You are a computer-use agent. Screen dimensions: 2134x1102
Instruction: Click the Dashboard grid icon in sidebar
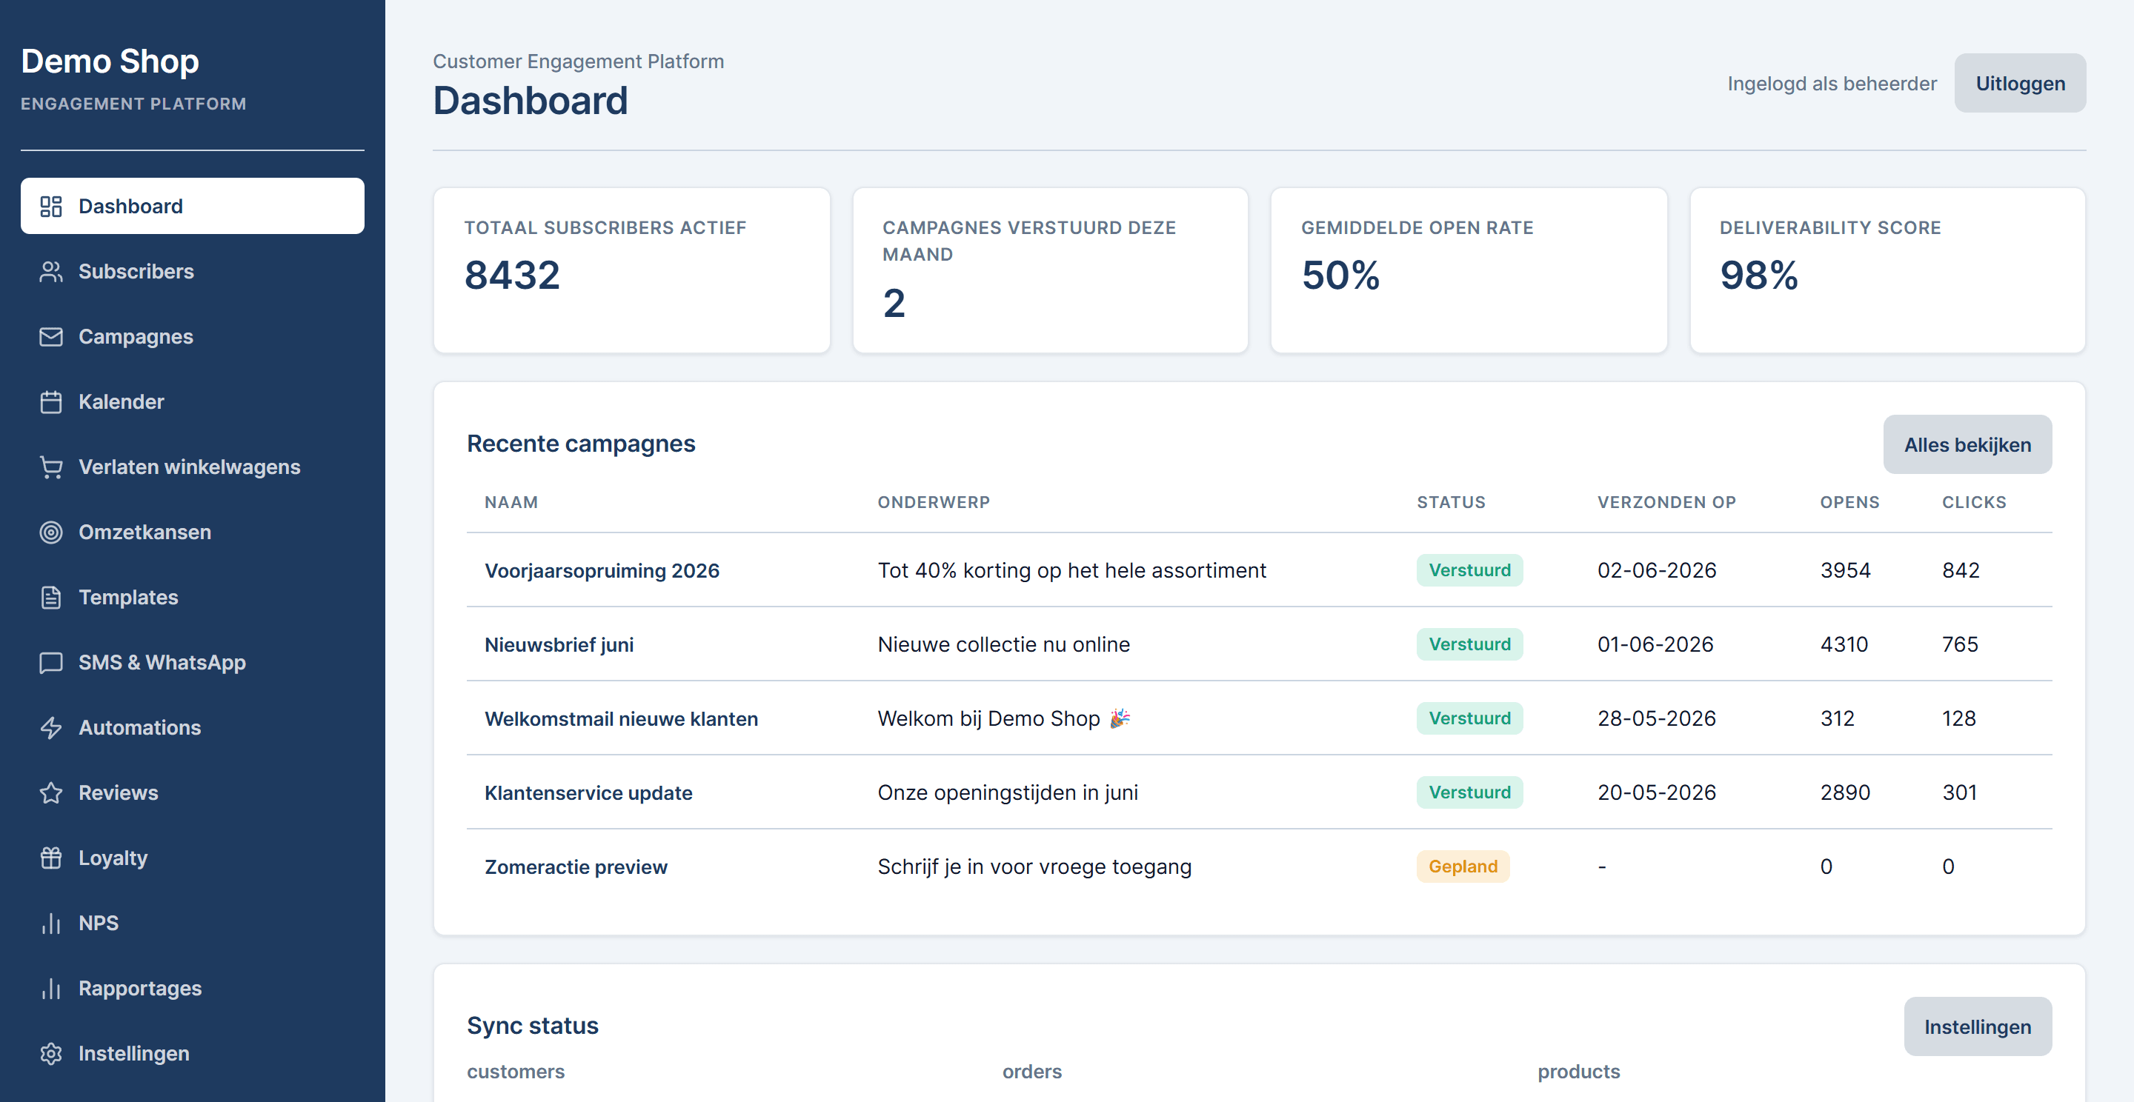(x=51, y=206)
